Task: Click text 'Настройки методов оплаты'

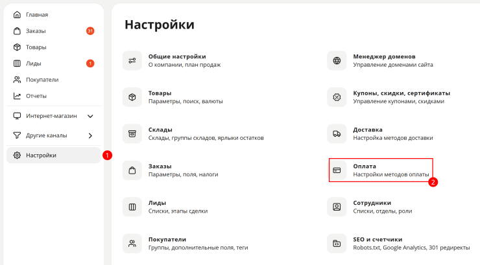Action: 391,174
